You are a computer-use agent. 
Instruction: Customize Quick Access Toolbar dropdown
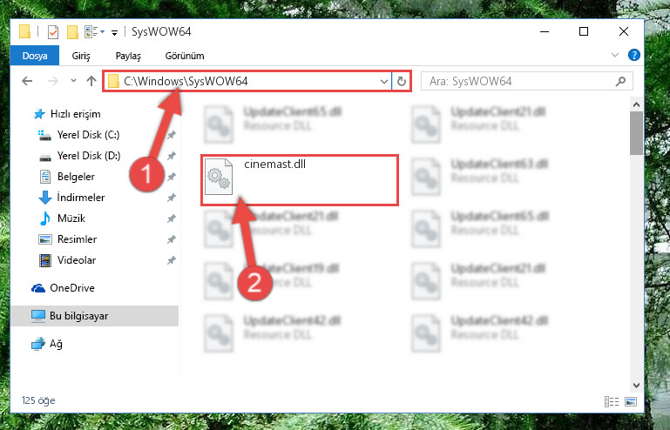coord(114,32)
